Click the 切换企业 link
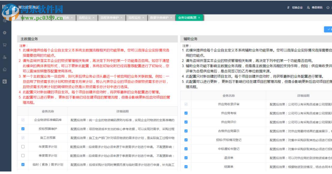The image size is (332, 174). (x=297, y=8)
